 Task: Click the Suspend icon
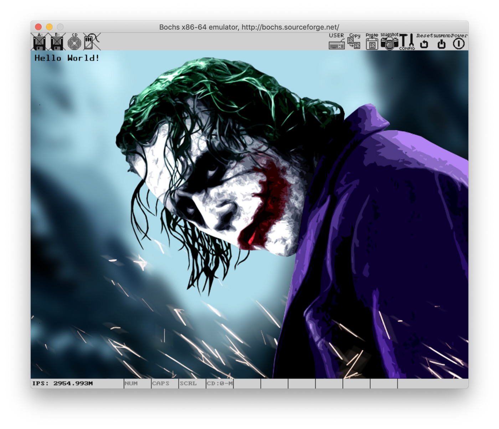(x=442, y=41)
